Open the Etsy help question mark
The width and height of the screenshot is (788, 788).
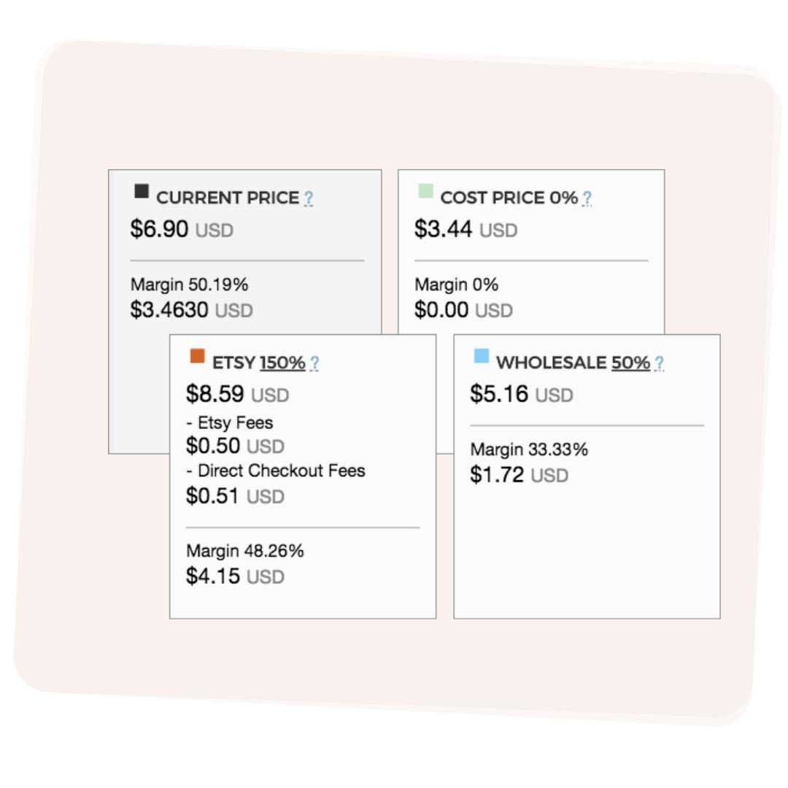point(315,360)
